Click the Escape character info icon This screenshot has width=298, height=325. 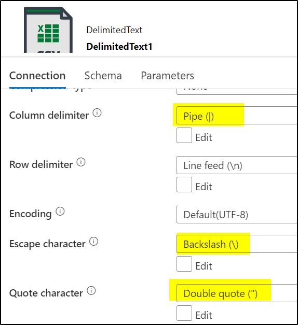tap(93, 242)
